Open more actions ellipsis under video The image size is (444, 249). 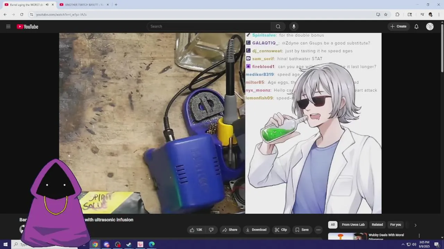click(x=318, y=230)
